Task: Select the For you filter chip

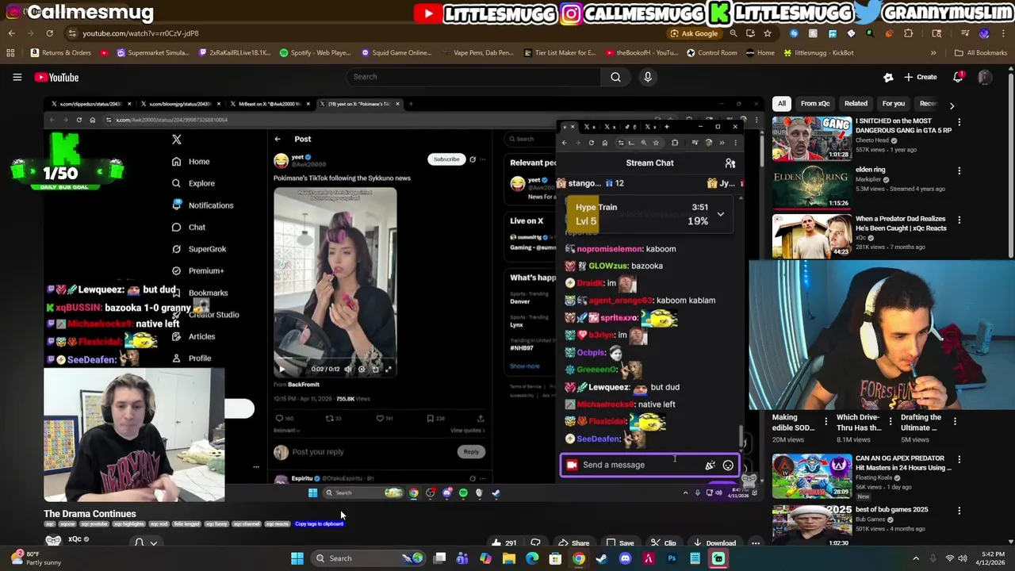Action: tap(893, 103)
